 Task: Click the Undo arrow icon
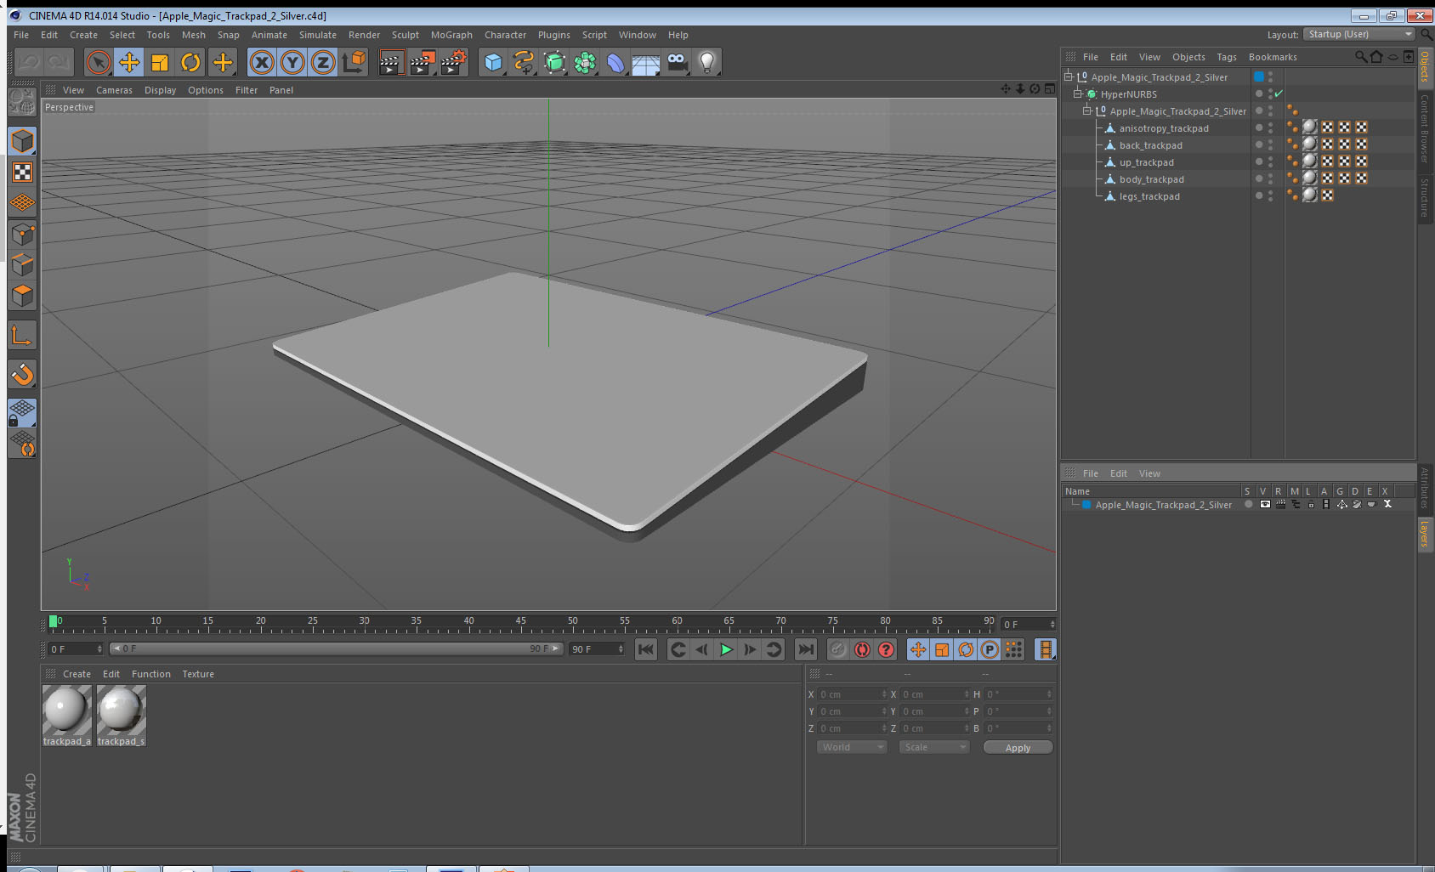[x=29, y=62]
